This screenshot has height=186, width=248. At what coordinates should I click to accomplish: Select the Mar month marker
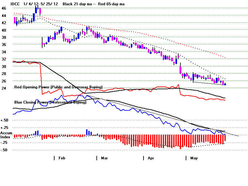click(x=104, y=158)
